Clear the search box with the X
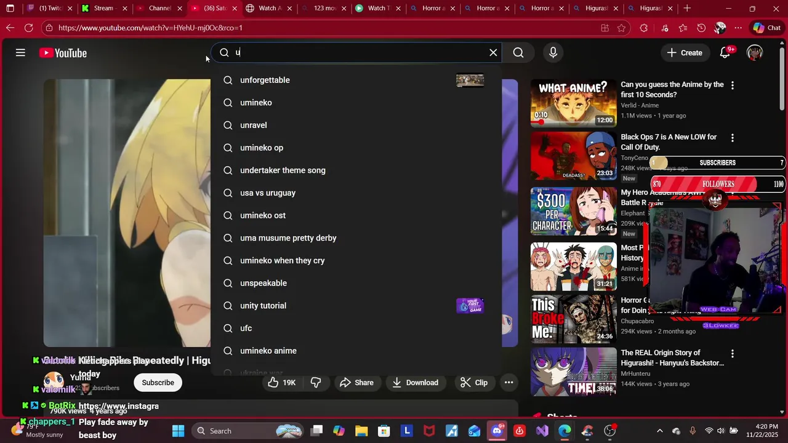The width and height of the screenshot is (788, 443). point(493,53)
